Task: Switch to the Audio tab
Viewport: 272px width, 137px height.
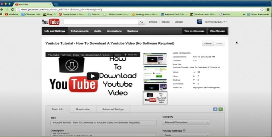Action: click(x=98, y=31)
